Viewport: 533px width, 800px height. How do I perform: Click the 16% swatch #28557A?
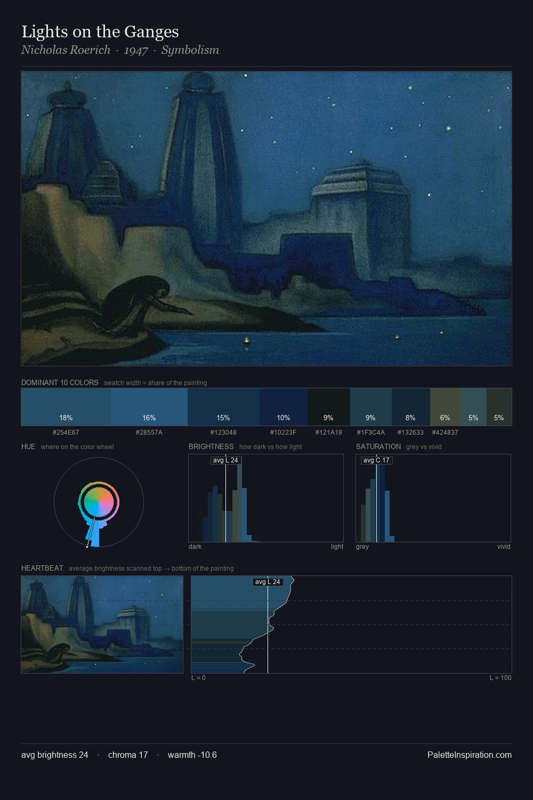click(x=149, y=407)
